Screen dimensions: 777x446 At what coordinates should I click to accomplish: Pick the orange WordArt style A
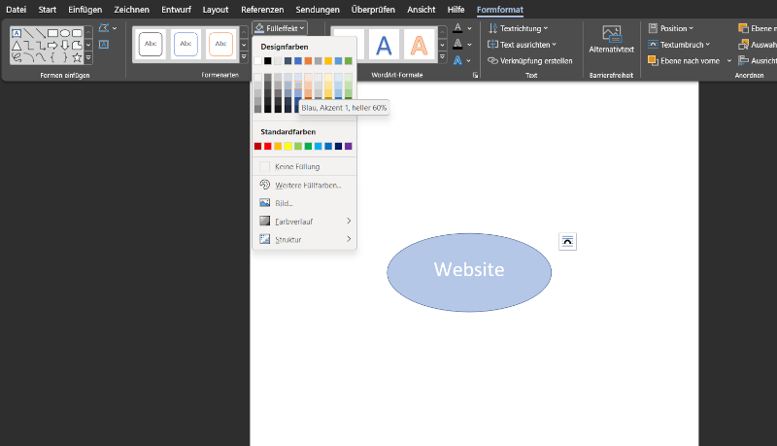[x=420, y=45]
